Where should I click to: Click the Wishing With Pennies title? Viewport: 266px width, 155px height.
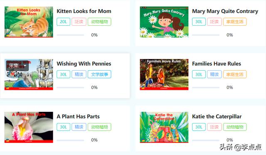(84, 64)
